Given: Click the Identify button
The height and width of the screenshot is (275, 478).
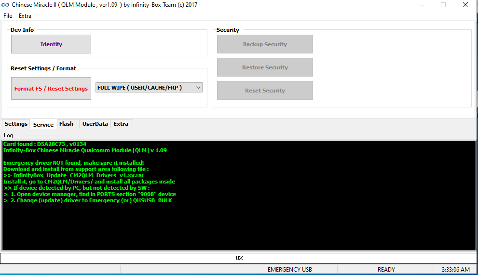Looking at the screenshot, I should click(51, 44).
